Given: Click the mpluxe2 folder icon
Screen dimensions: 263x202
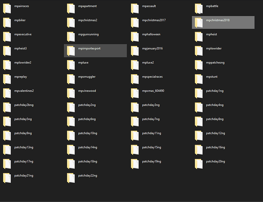Looking at the screenshot, I should coord(135,65).
